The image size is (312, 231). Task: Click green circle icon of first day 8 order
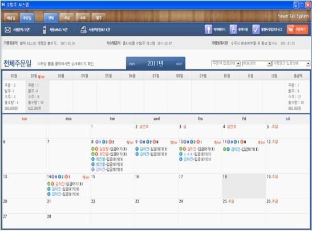tap(93, 149)
